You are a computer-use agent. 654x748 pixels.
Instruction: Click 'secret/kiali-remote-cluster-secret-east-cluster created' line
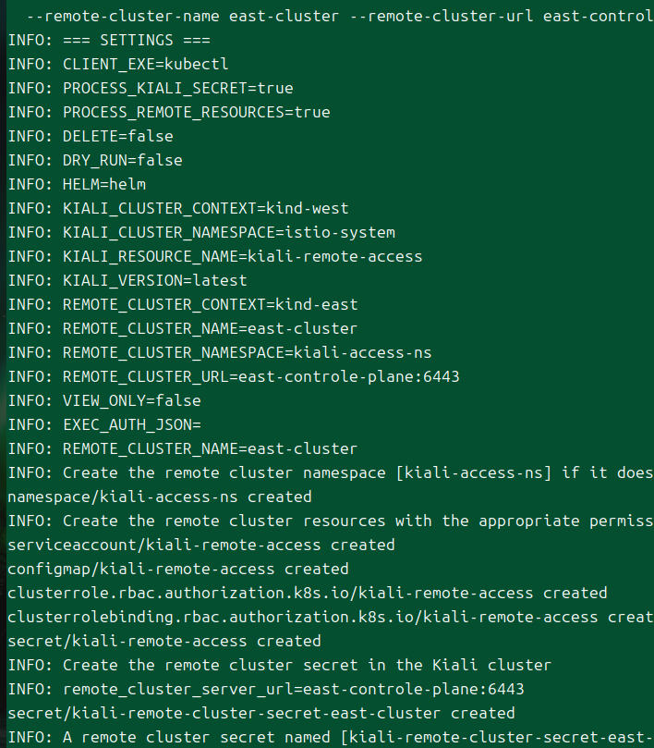(260, 714)
